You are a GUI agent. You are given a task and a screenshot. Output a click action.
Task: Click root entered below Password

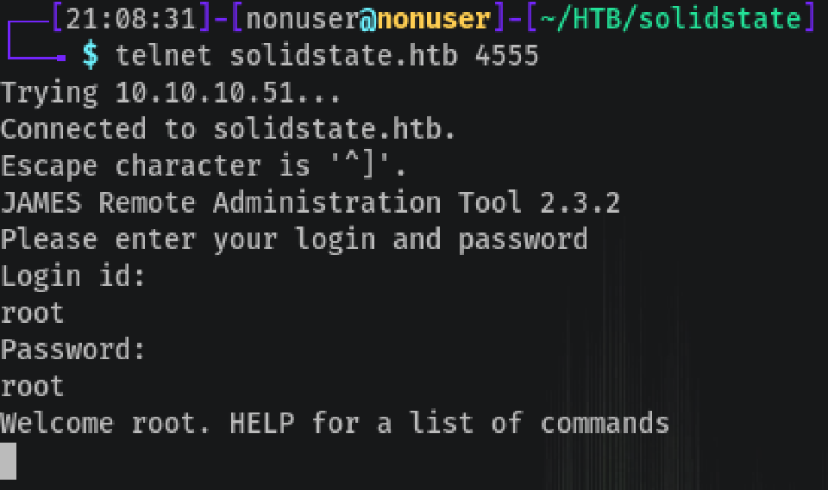coord(32,387)
